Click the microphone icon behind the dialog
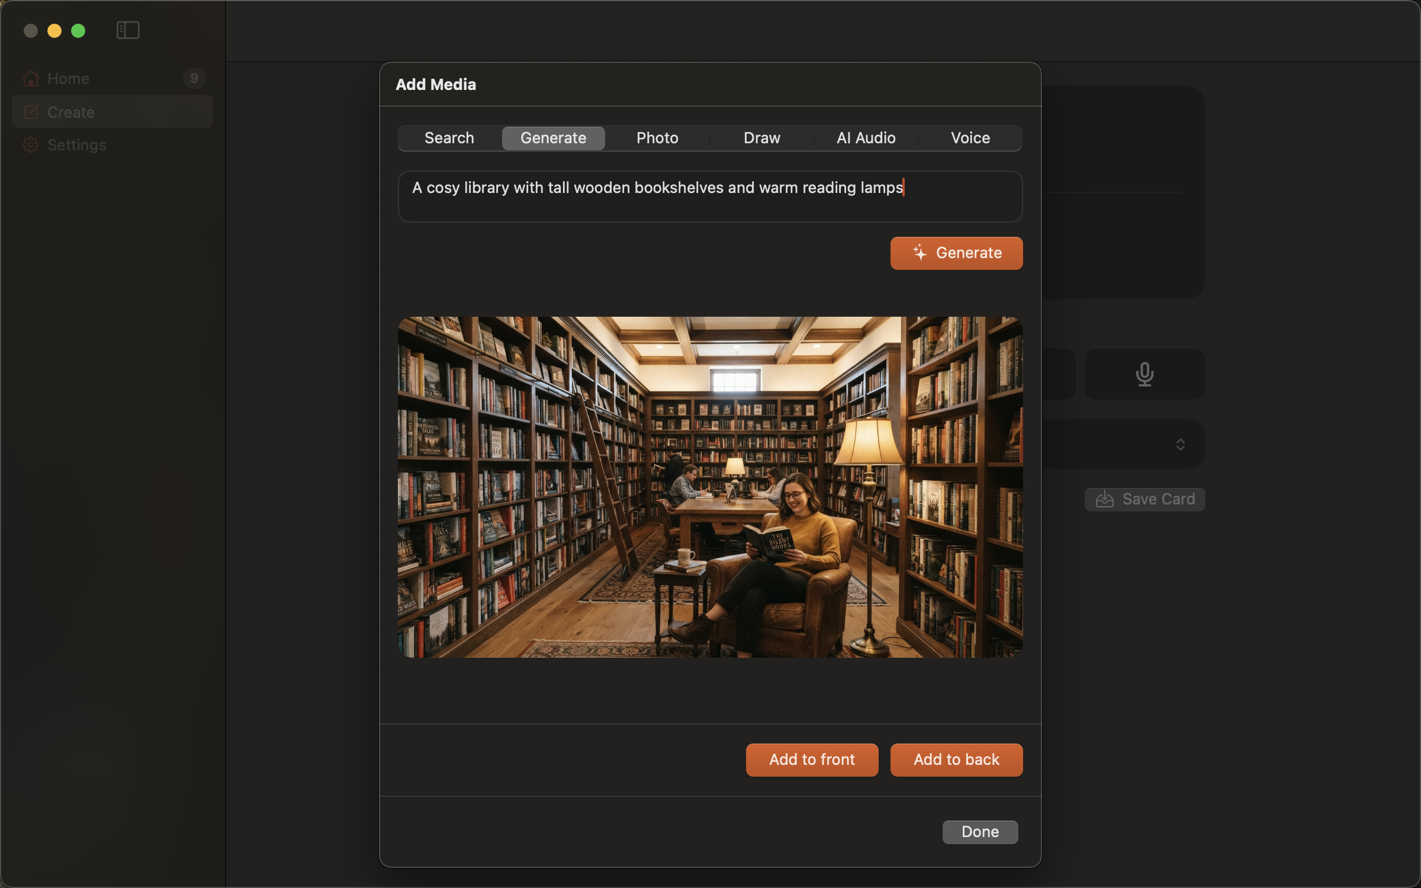The height and width of the screenshot is (888, 1421). pyautogui.click(x=1144, y=374)
